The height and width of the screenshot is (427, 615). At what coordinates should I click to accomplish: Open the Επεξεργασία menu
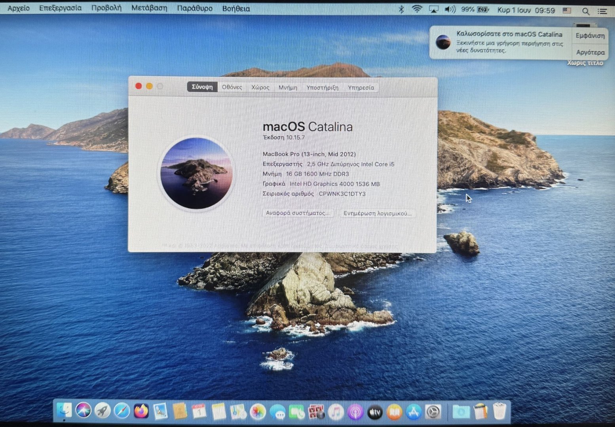pyautogui.click(x=60, y=8)
